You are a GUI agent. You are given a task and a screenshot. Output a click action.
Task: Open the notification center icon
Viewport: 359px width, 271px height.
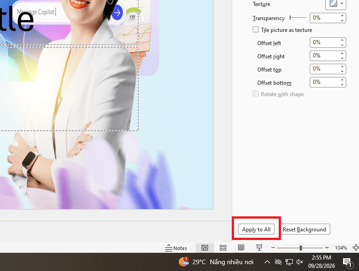click(347, 262)
